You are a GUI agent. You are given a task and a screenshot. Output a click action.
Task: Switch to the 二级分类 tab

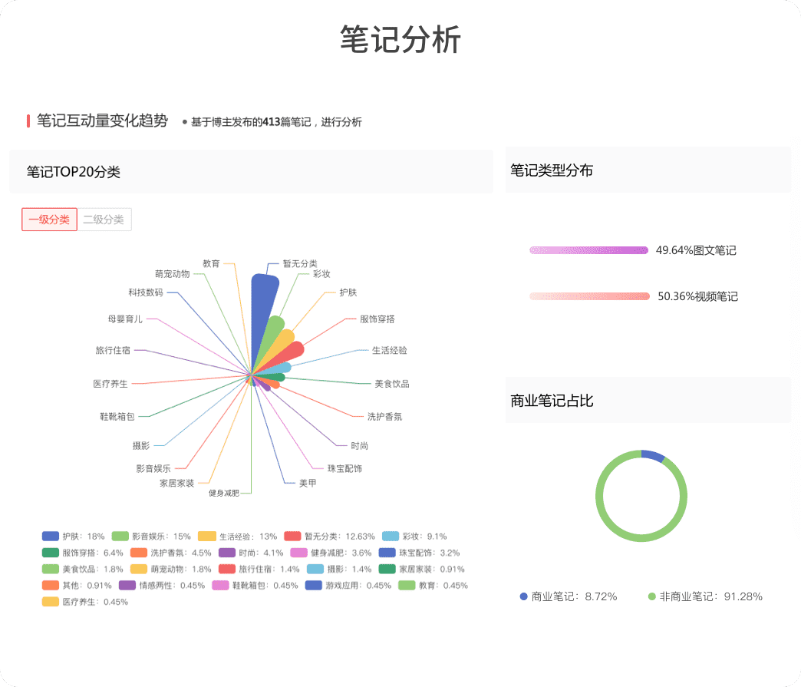pyautogui.click(x=104, y=220)
